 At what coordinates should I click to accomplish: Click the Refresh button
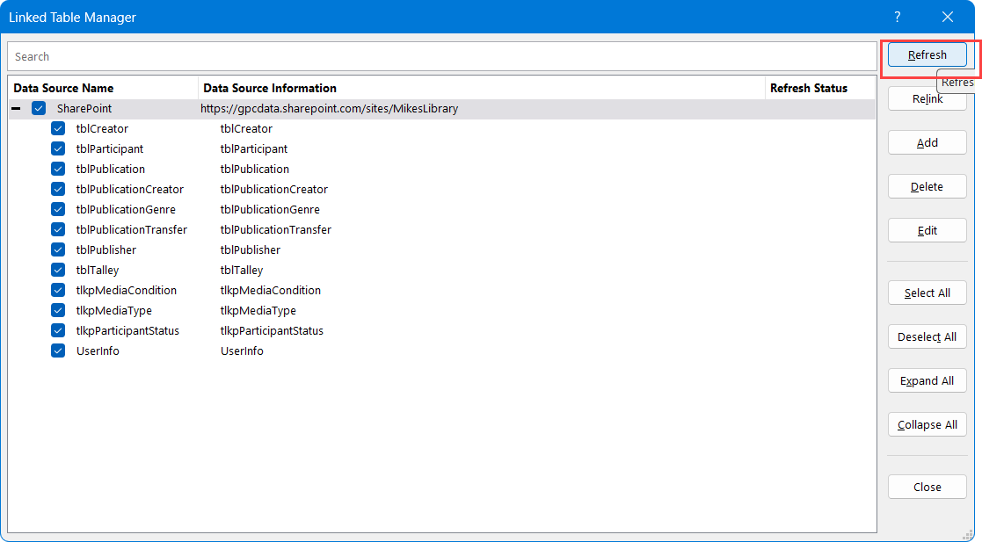point(927,55)
